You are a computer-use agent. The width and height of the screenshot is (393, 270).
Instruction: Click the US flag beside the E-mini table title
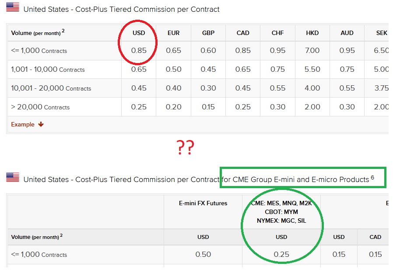coord(13,177)
